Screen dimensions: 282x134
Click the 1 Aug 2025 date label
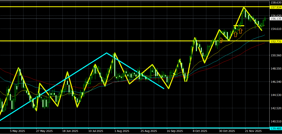pos(122,131)
